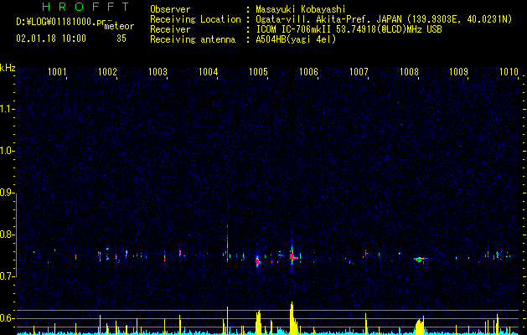The height and width of the screenshot is (335, 527).
Task: Click the tall vertical meteor echo after 1004
Action: (228, 244)
